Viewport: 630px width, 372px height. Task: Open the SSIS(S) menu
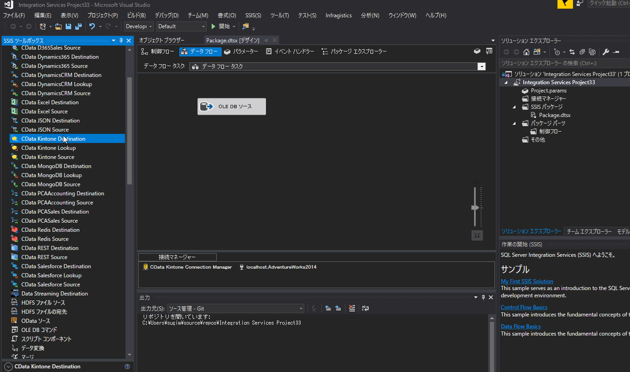click(253, 15)
